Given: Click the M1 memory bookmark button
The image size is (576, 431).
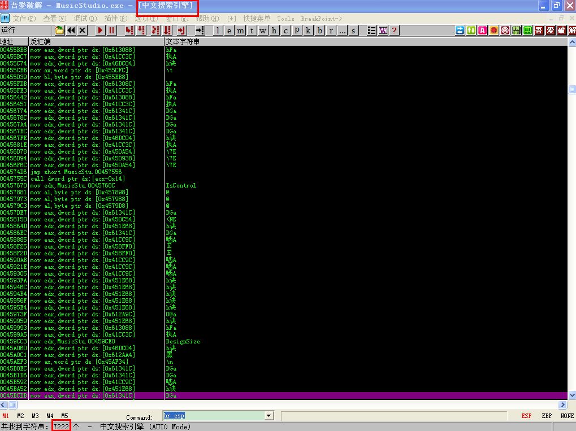Looking at the screenshot, I should pos(6,416).
